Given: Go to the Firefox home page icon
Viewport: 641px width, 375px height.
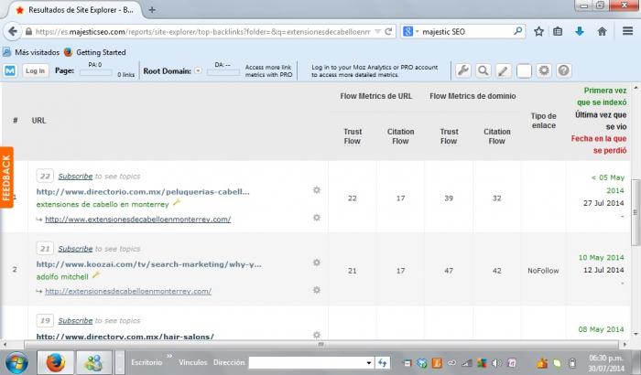Looking at the screenshot, I should (603, 31).
